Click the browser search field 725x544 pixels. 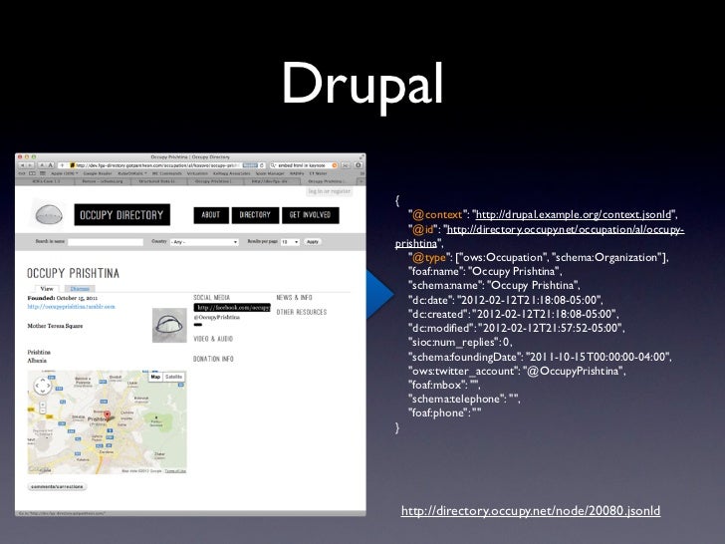[304, 165]
